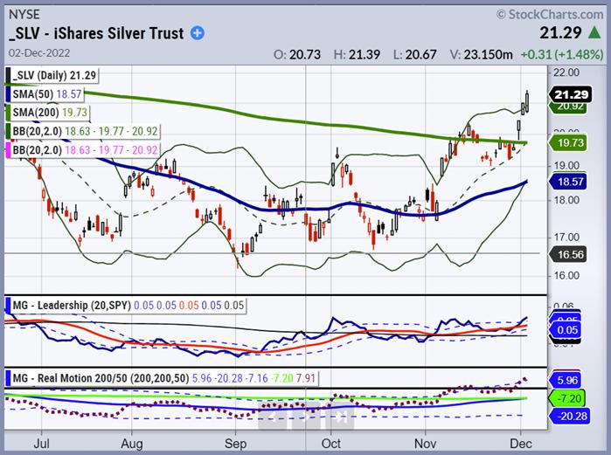Click the black _SLV (Daily) legend marker
The image size is (611, 455).
tap(9, 76)
